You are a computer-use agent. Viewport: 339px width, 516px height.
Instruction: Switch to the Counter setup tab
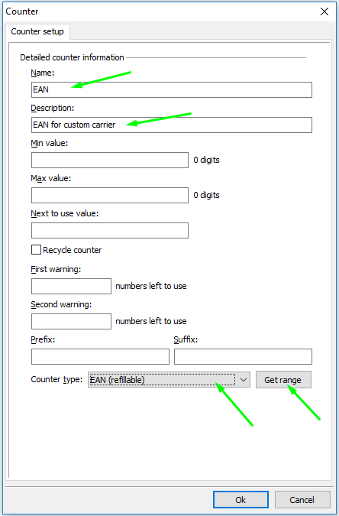click(37, 31)
